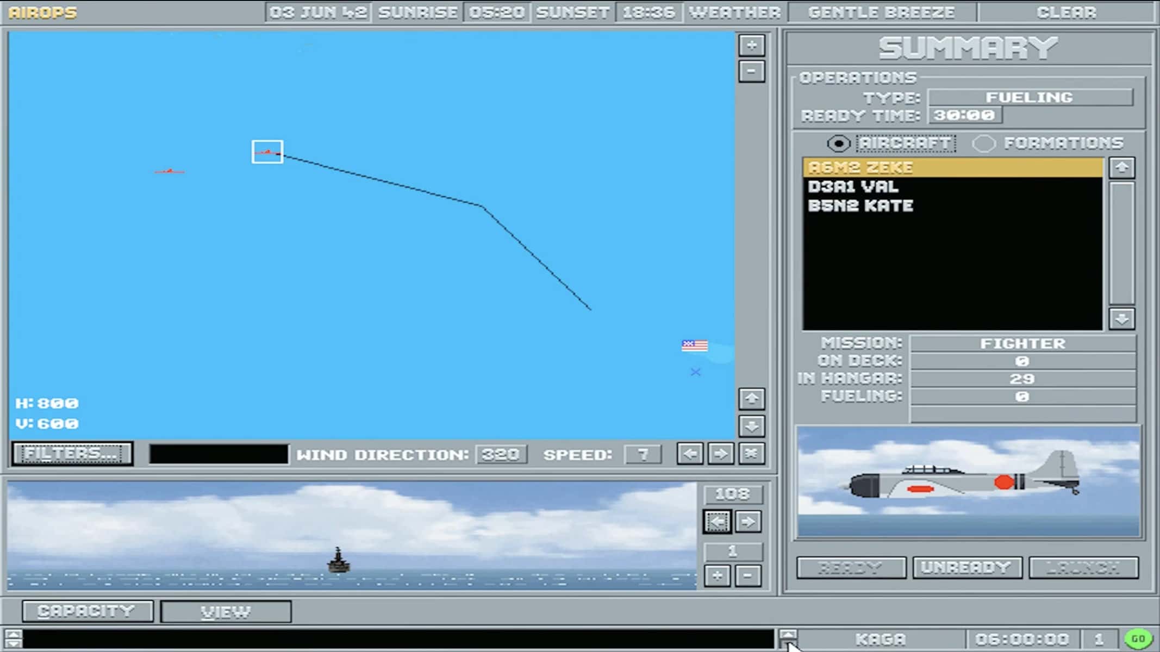1160x652 pixels.
Task: Rotate ship view right arrow
Action: click(748, 522)
